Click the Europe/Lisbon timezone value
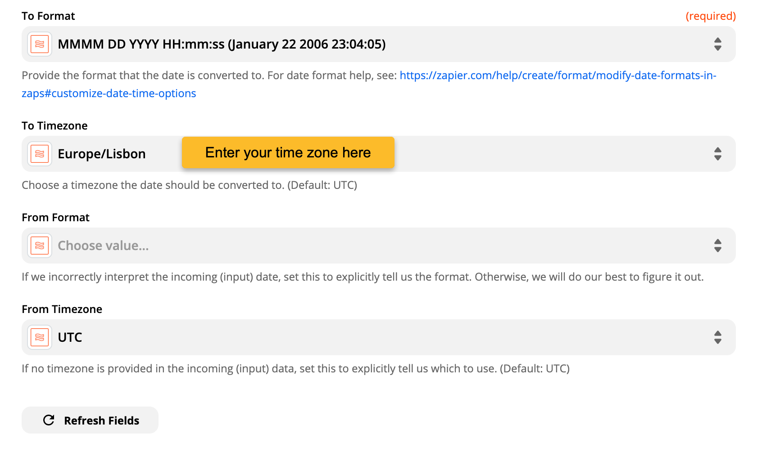Viewport: 762px width, 456px height. pos(102,154)
